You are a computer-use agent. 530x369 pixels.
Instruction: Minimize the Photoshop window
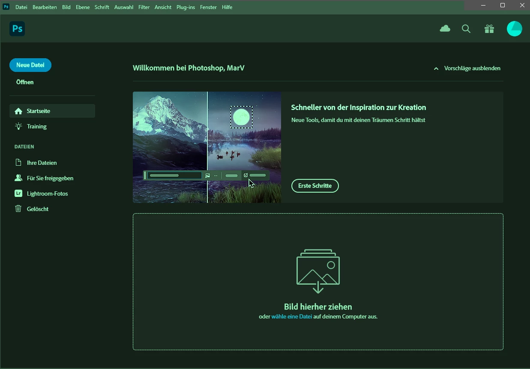pos(483,5)
